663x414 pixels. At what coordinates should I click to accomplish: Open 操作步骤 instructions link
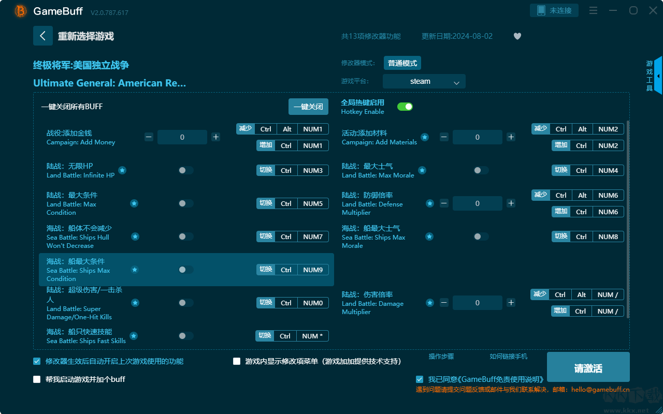(441, 357)
